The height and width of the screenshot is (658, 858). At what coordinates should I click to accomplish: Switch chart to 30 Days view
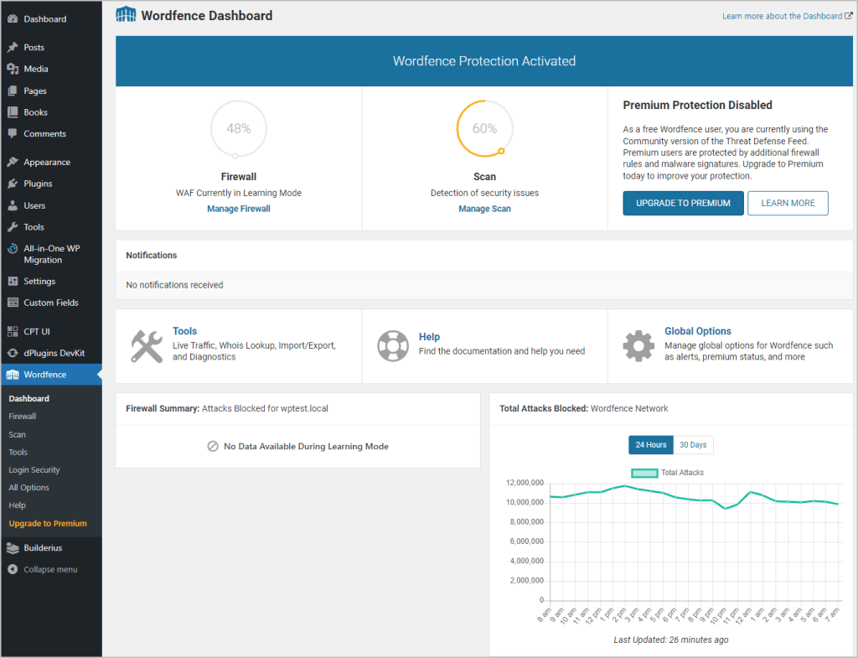coord(693,445)
